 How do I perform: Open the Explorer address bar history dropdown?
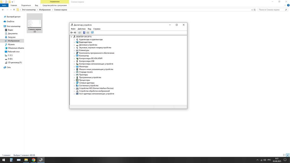[252, 10]
